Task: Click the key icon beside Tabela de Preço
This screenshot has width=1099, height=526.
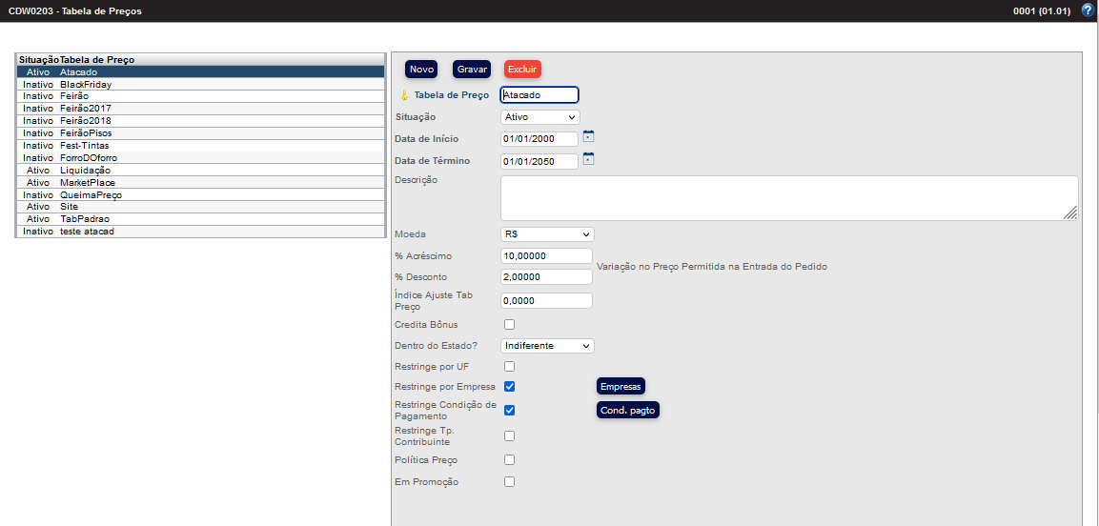Action: pos(404,95)
